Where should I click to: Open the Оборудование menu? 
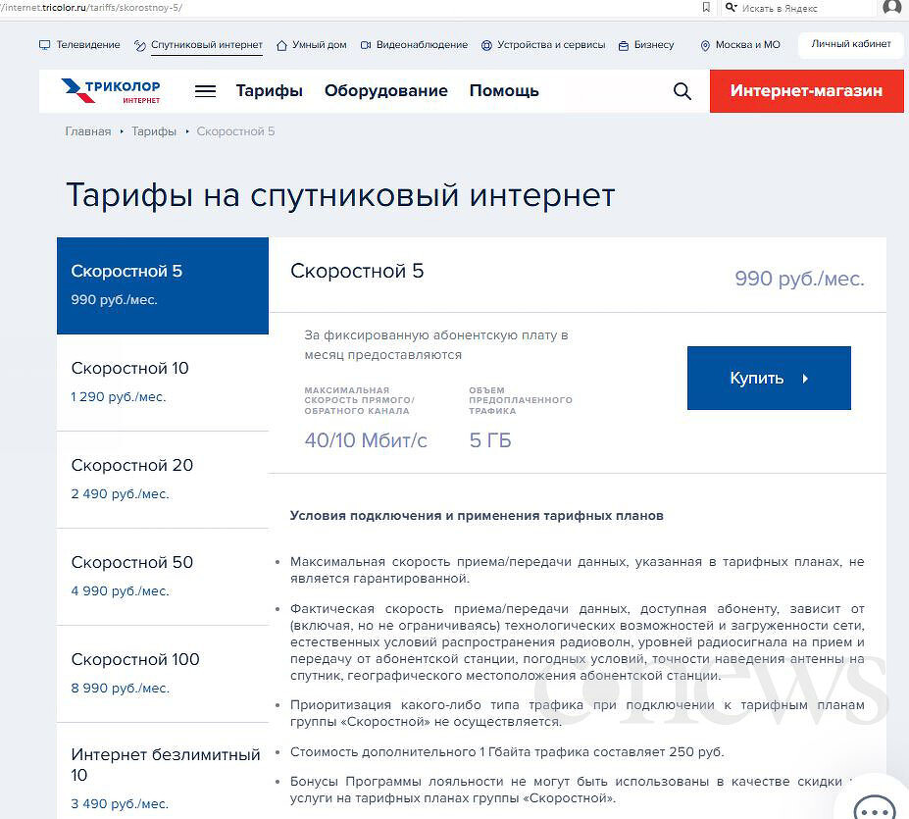click(x=385, y=91)
